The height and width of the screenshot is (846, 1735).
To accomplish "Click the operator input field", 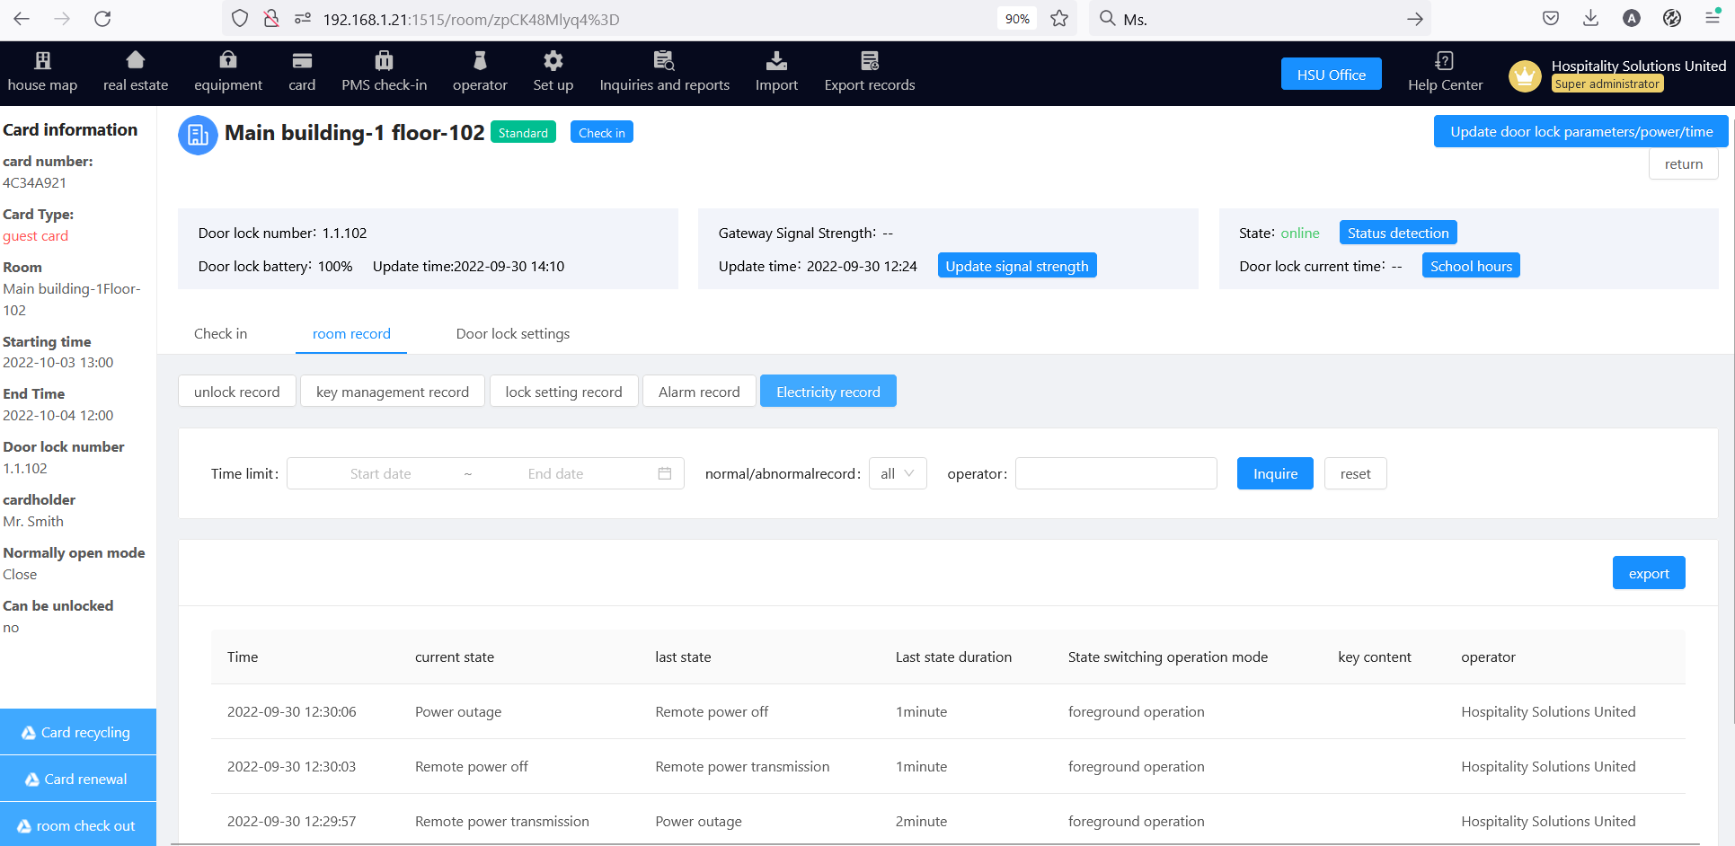I will [1115, 474].
